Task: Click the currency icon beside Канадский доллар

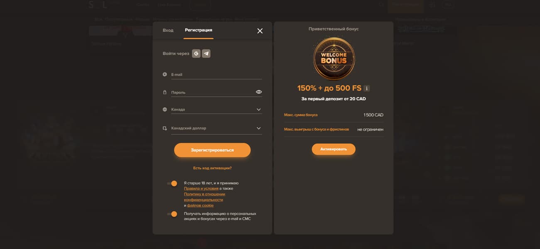Action: click(x=165, y=128)
